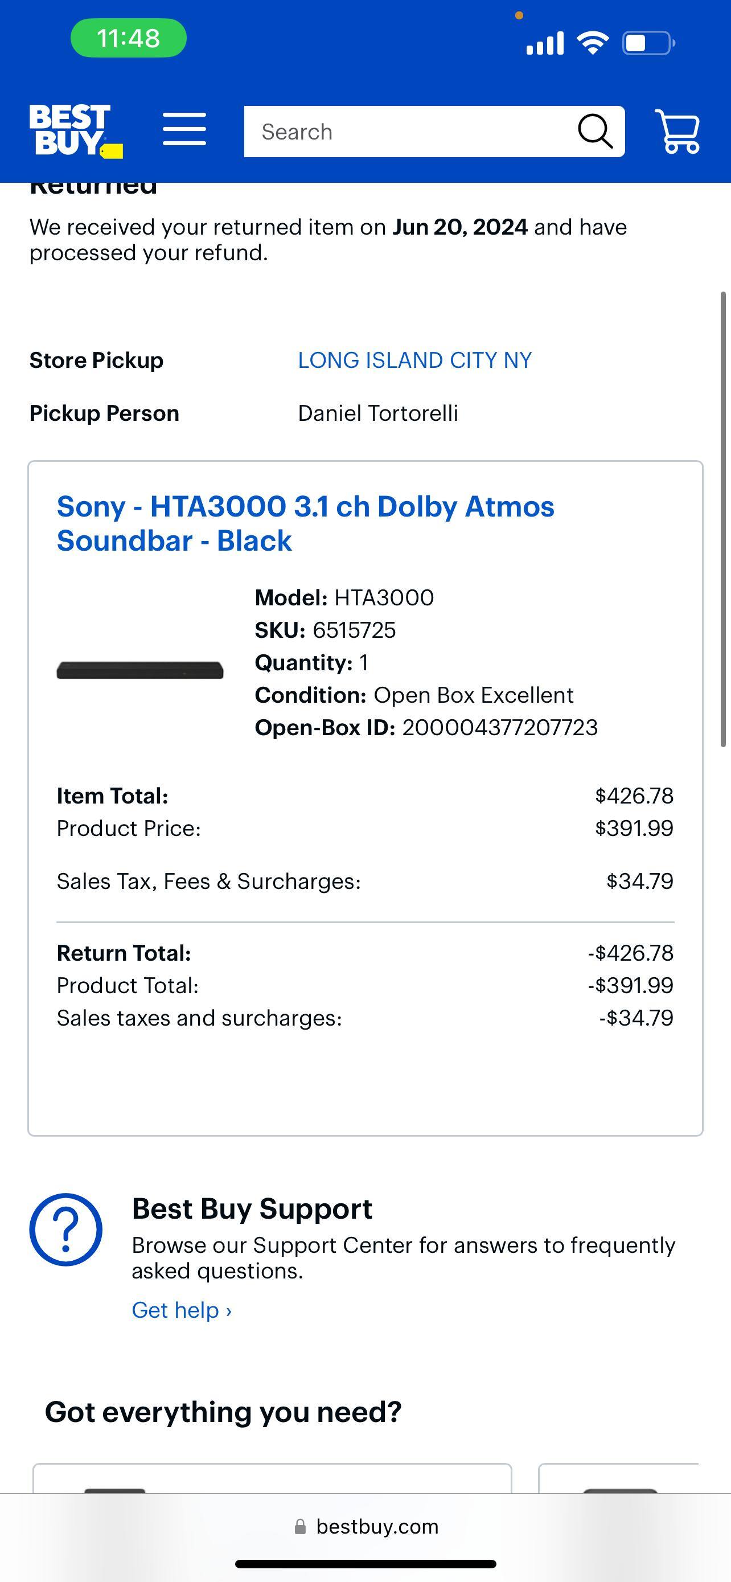Open the LONG ISLAND CITY NY store link
This screenshot has width=731, height=1582.
click(415, 360)
